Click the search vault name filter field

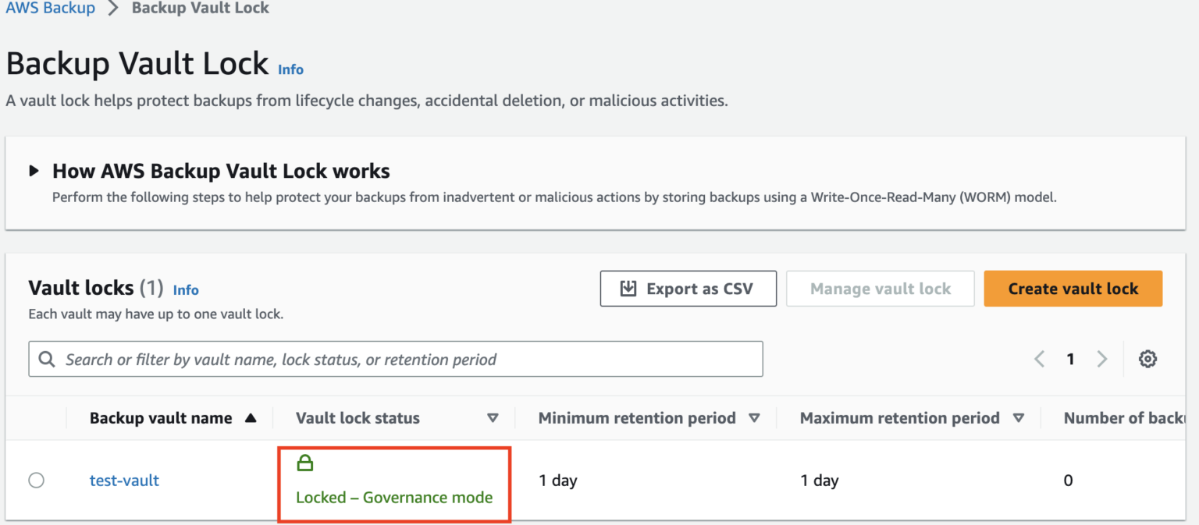pos(390,359)
